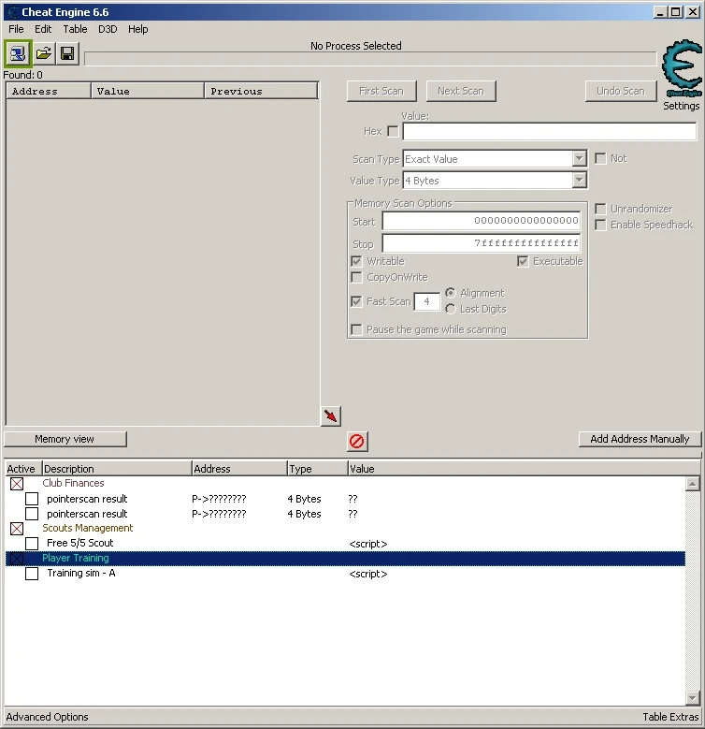Click the Free 5/5 Scout <script> value
Screen dimensions: 705x729
coord(367,544)
